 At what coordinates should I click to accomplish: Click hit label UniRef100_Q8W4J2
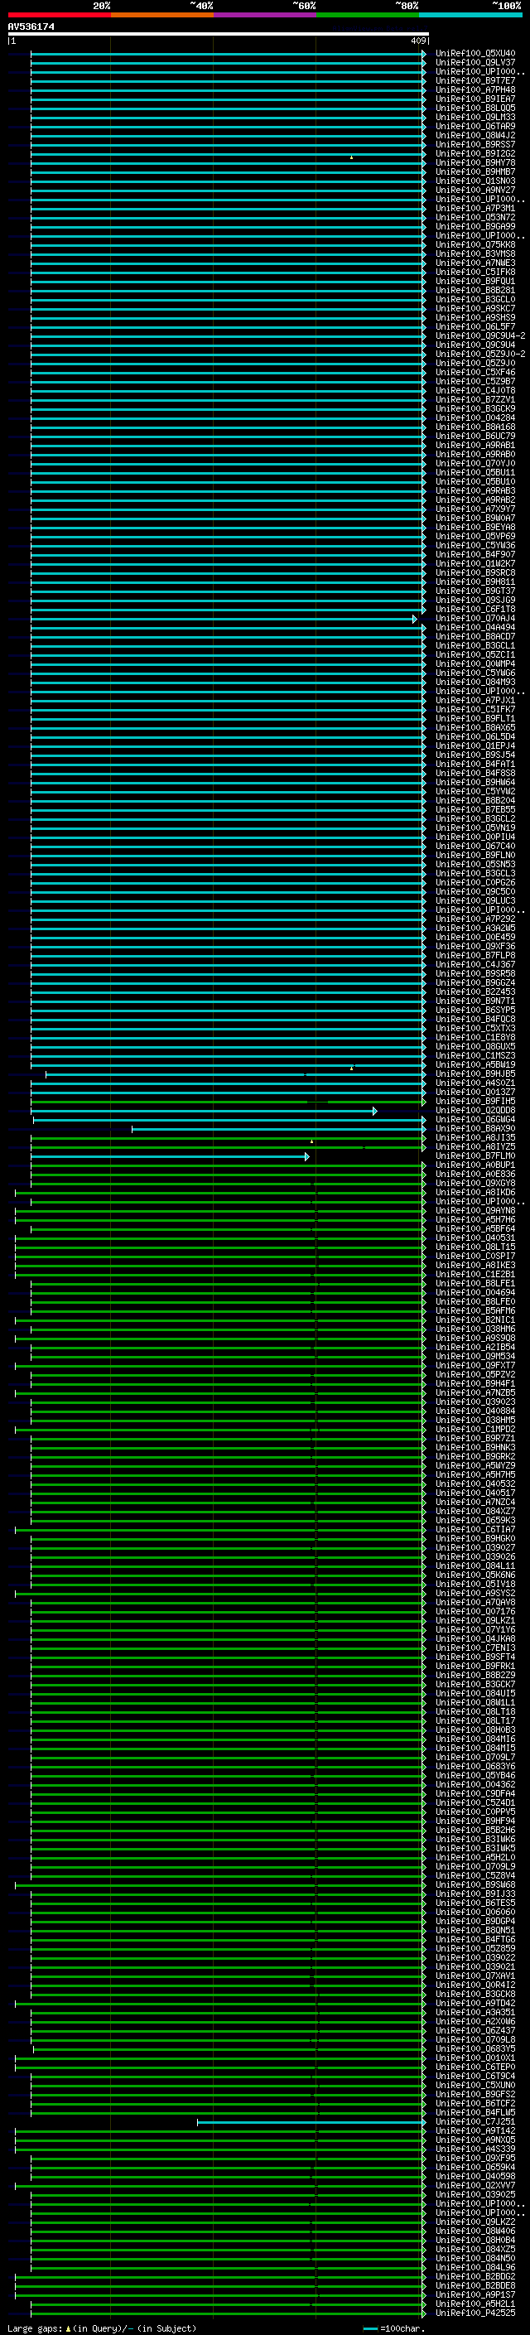click(x=475, y=135)
